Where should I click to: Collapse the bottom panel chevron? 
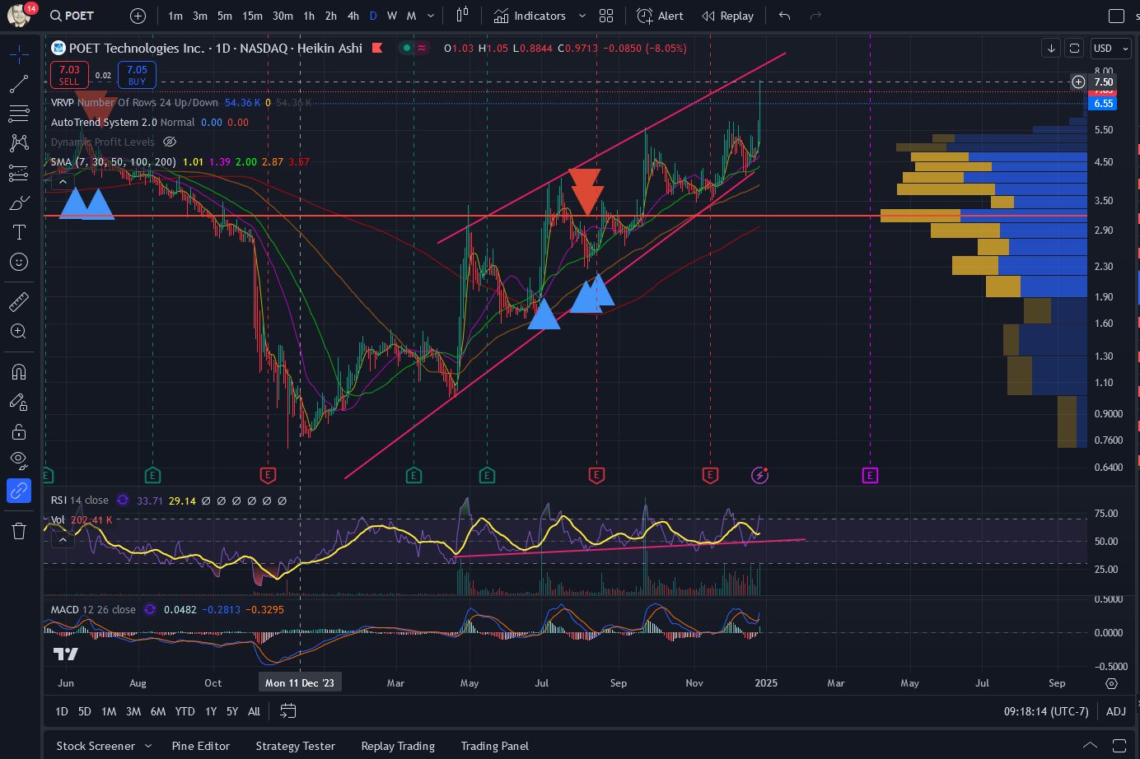coord(1090,746)
